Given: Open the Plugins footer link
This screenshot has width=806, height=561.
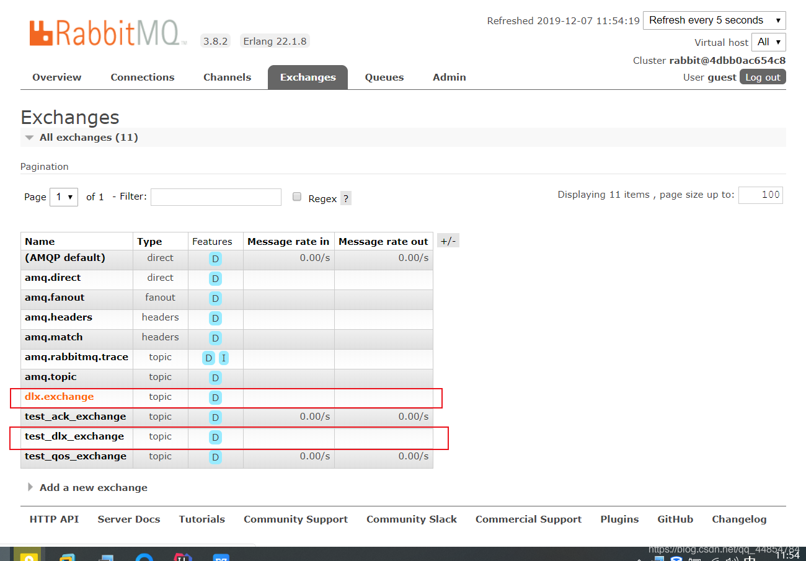Looking at the screenshot, I should (x=619, y=519).
